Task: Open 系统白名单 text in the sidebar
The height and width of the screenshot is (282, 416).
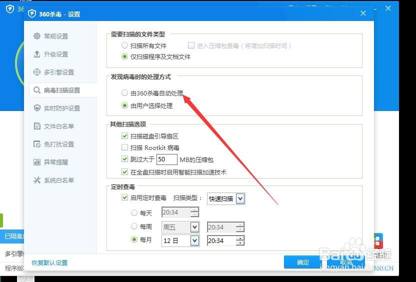Action: pyautogui.click(x=59, y=180)
